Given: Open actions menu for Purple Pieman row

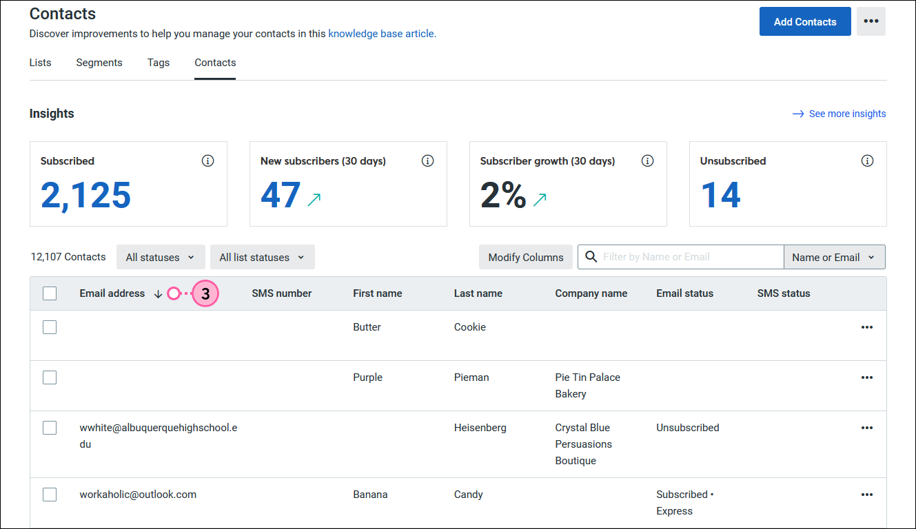Looking at the screenshot, I should coord(867,377).
